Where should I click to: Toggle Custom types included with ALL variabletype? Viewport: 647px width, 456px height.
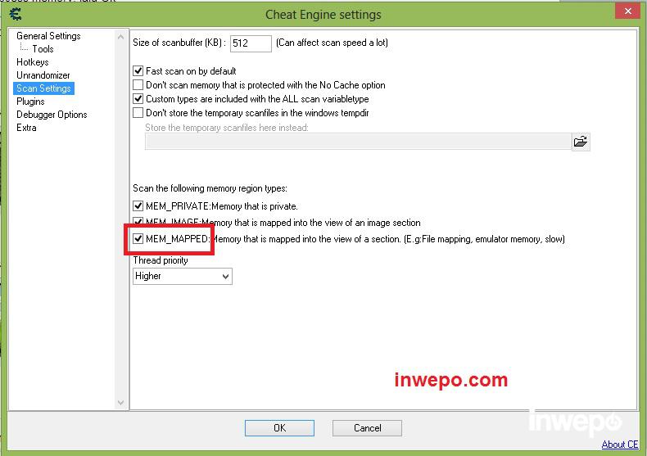click(138, 99)
